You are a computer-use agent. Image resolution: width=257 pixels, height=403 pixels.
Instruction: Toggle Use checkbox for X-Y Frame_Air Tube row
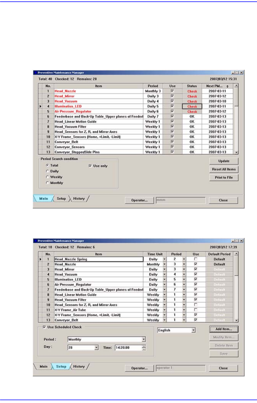(x=196, y=310)
